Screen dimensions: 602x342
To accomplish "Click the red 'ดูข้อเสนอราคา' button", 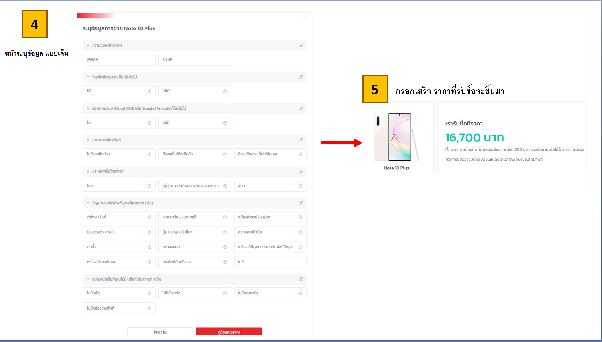I will [x=229, y=332].
